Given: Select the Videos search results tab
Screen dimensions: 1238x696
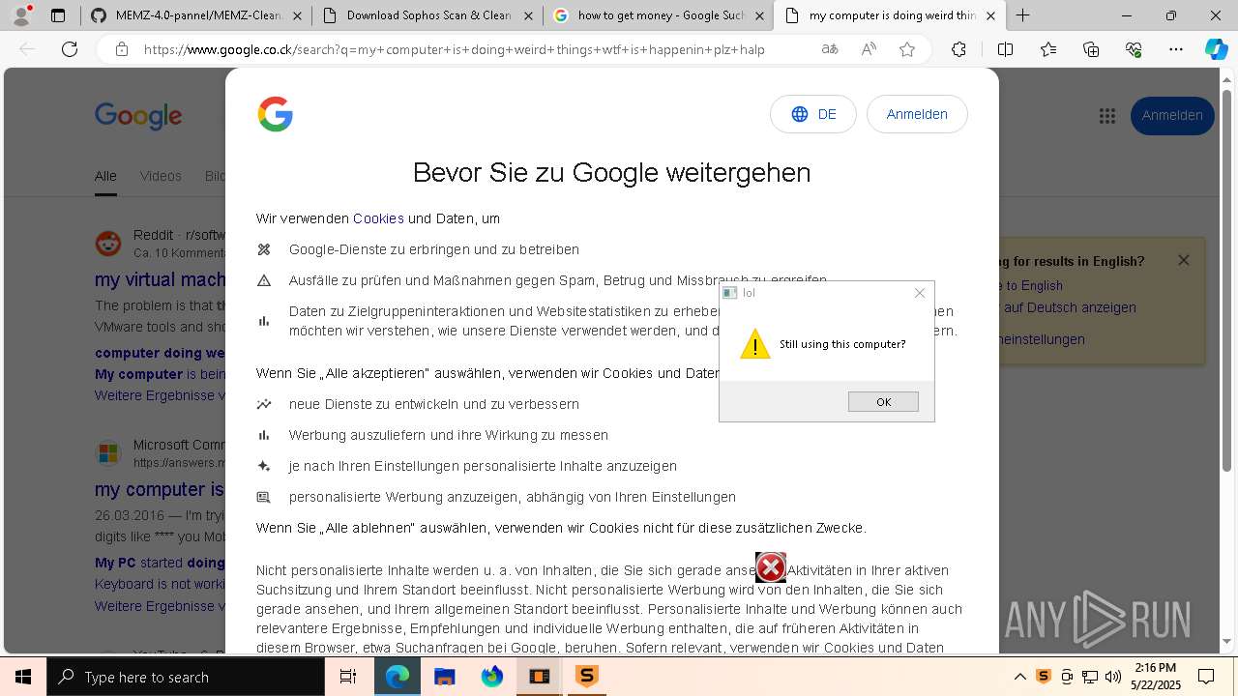Looking at the screenshot, I should click(161, 176).
